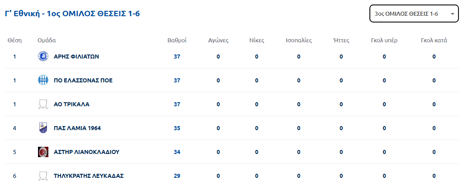The width and height of the screenshot is (463, 190).
Task: Open the ΑΡΗΣ ΦΙΛΙΑΤΩΝ team name link
Action: (x=76, y=57)
